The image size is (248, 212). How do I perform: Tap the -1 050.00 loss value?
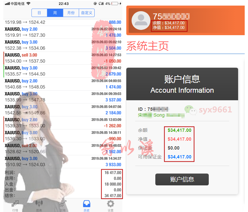pos(112,61)
